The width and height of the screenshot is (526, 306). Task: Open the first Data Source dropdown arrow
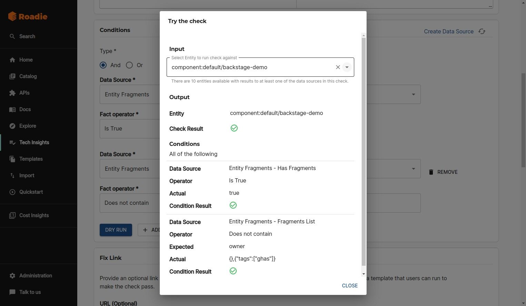click(x=413, y=94)
